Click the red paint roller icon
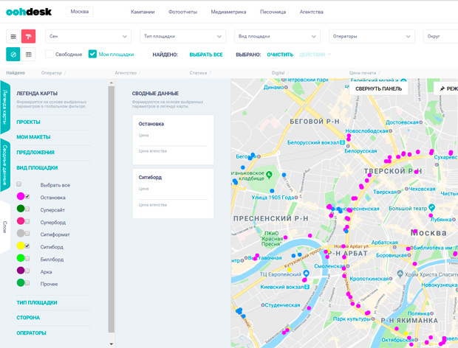The height and width of the screenshot is (348, 458). (28, 36)
